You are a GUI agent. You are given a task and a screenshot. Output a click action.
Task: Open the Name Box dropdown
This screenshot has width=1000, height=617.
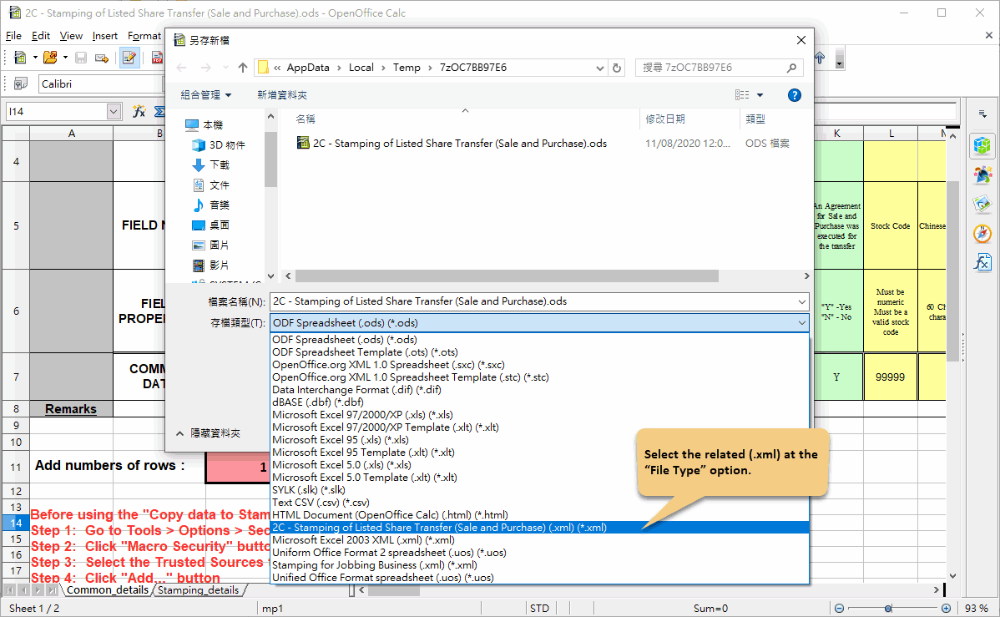[x=114, y=112]
